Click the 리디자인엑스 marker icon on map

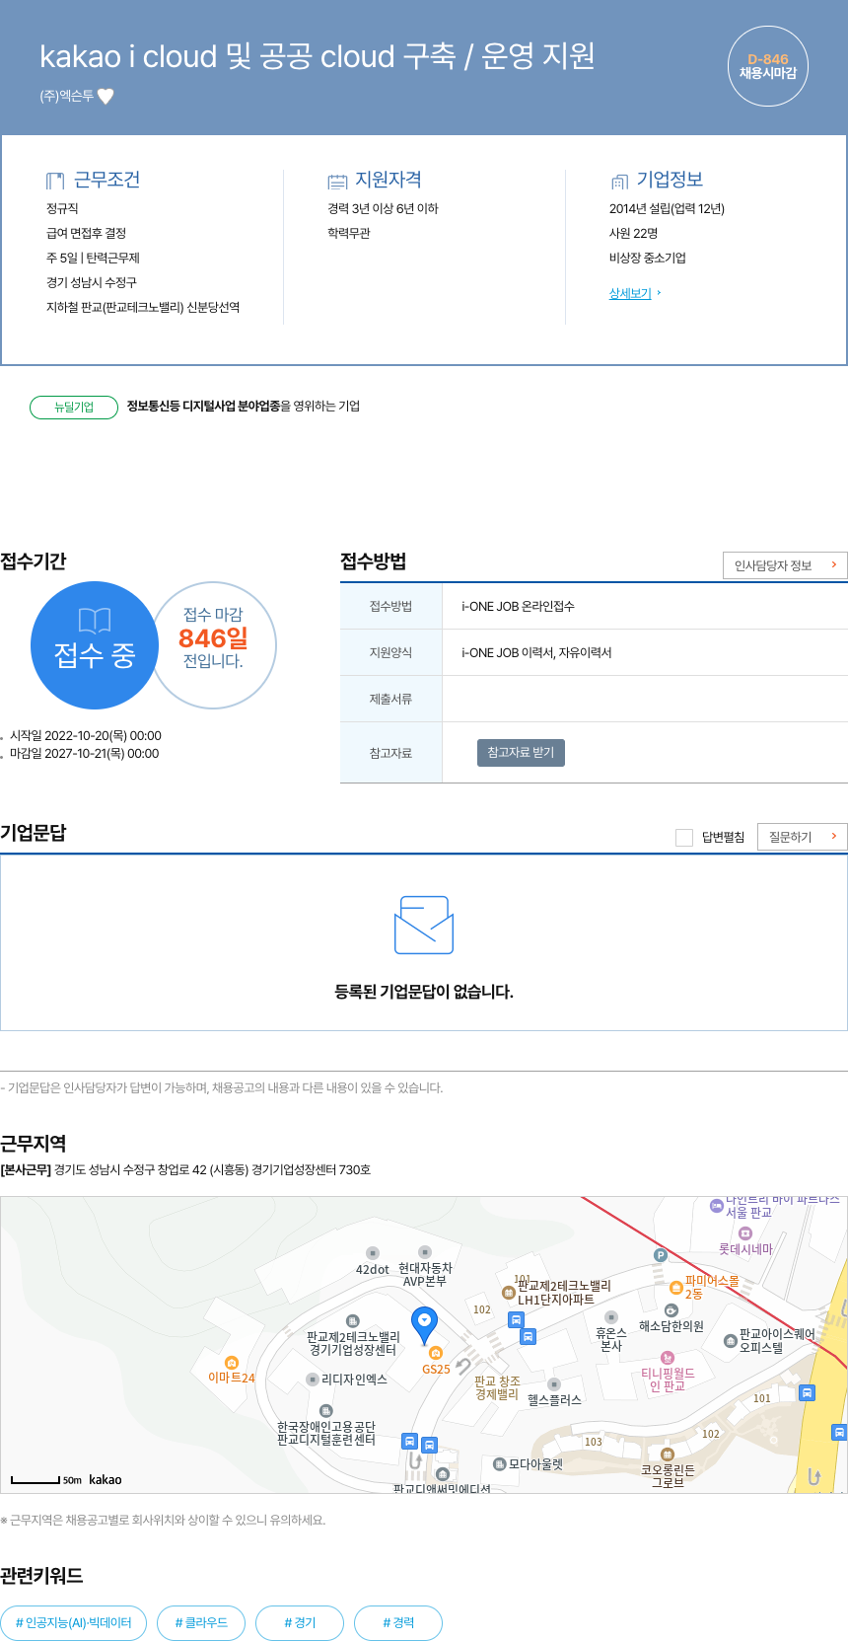(313, 1380)
